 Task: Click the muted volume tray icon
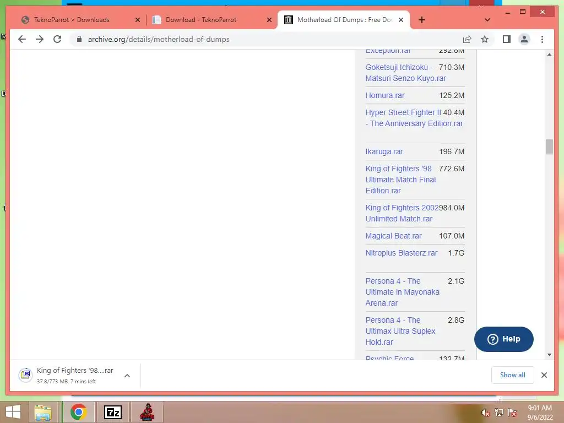(485, 413)
